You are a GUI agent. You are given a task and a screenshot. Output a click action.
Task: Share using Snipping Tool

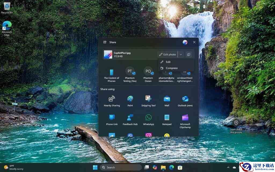tap(149, 101)
